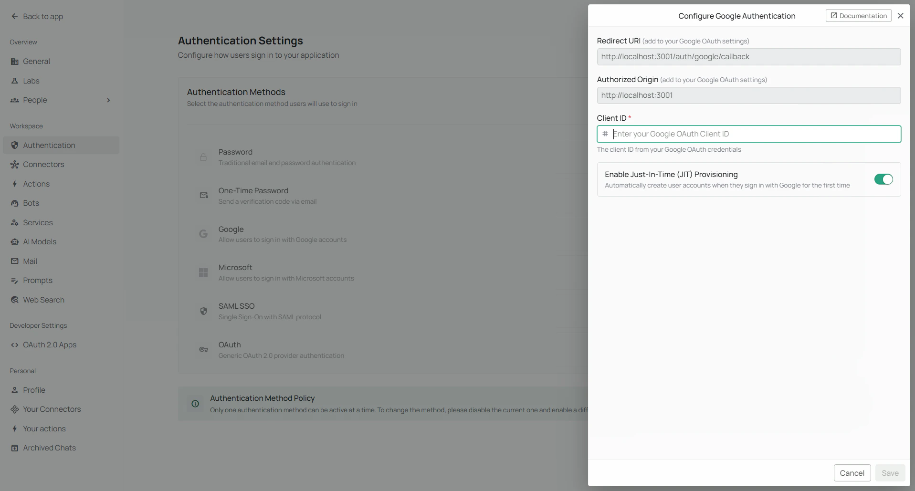Click the One-Time Password method title
Screen dimensions: 915x491
(253, 191)
